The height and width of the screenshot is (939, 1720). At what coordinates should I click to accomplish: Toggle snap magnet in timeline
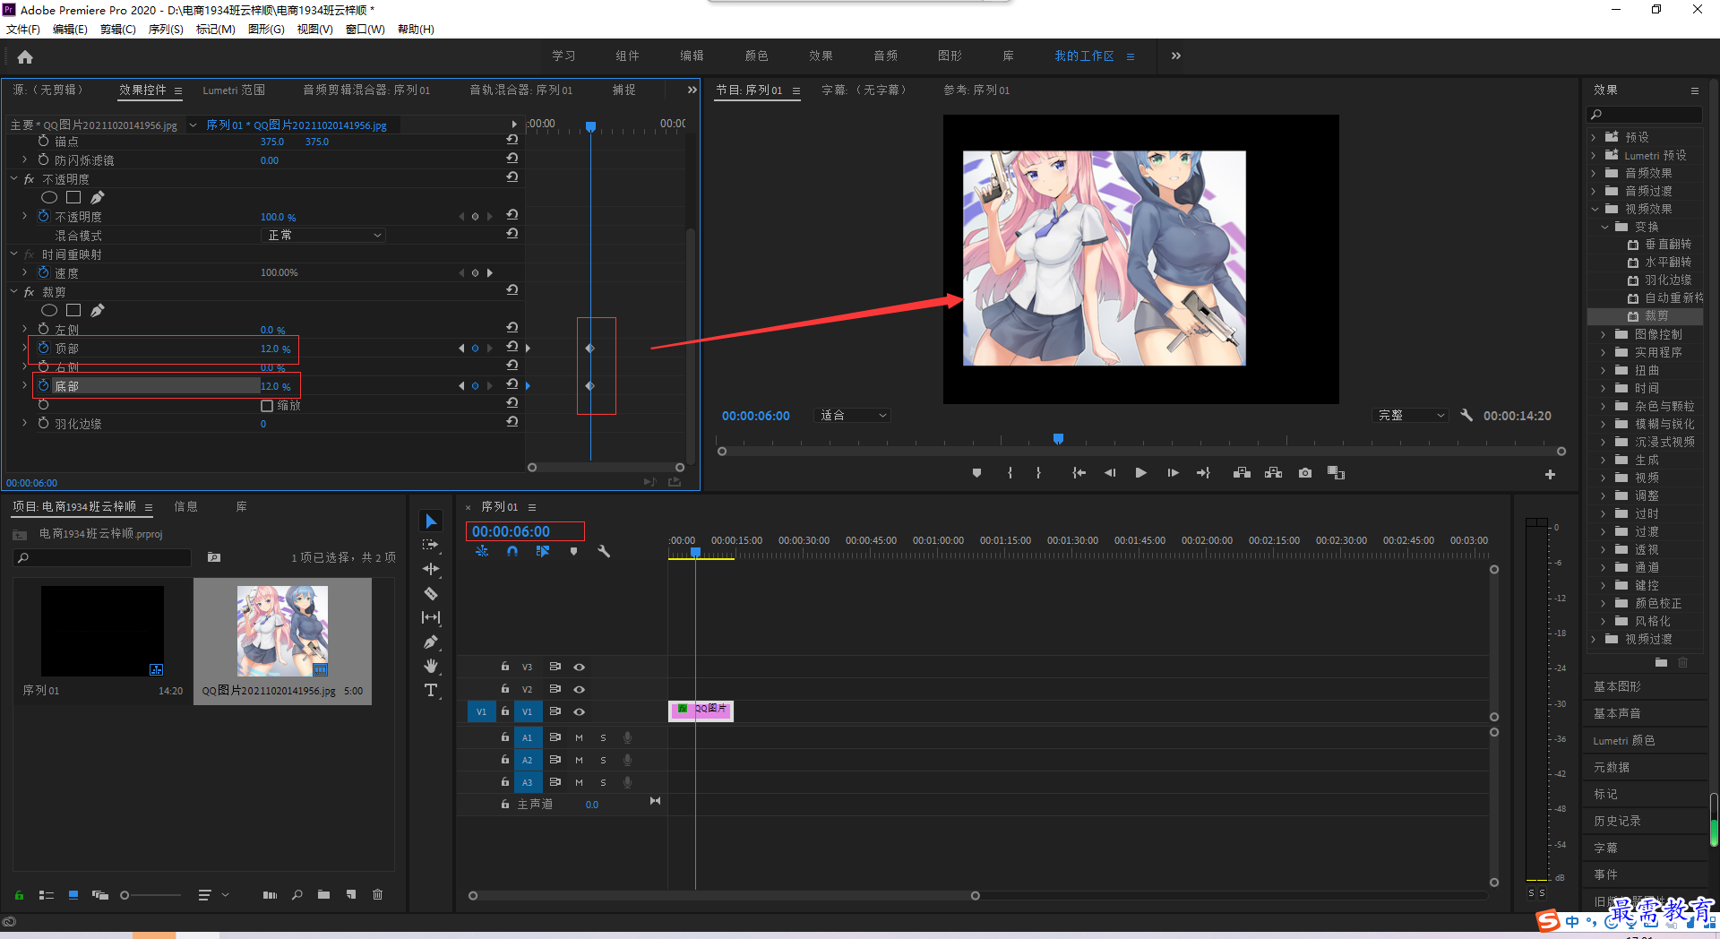[512, 552]
